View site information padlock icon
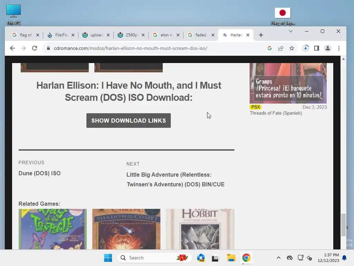The width and height of the screenshot is (354, 266). [48, 48]
